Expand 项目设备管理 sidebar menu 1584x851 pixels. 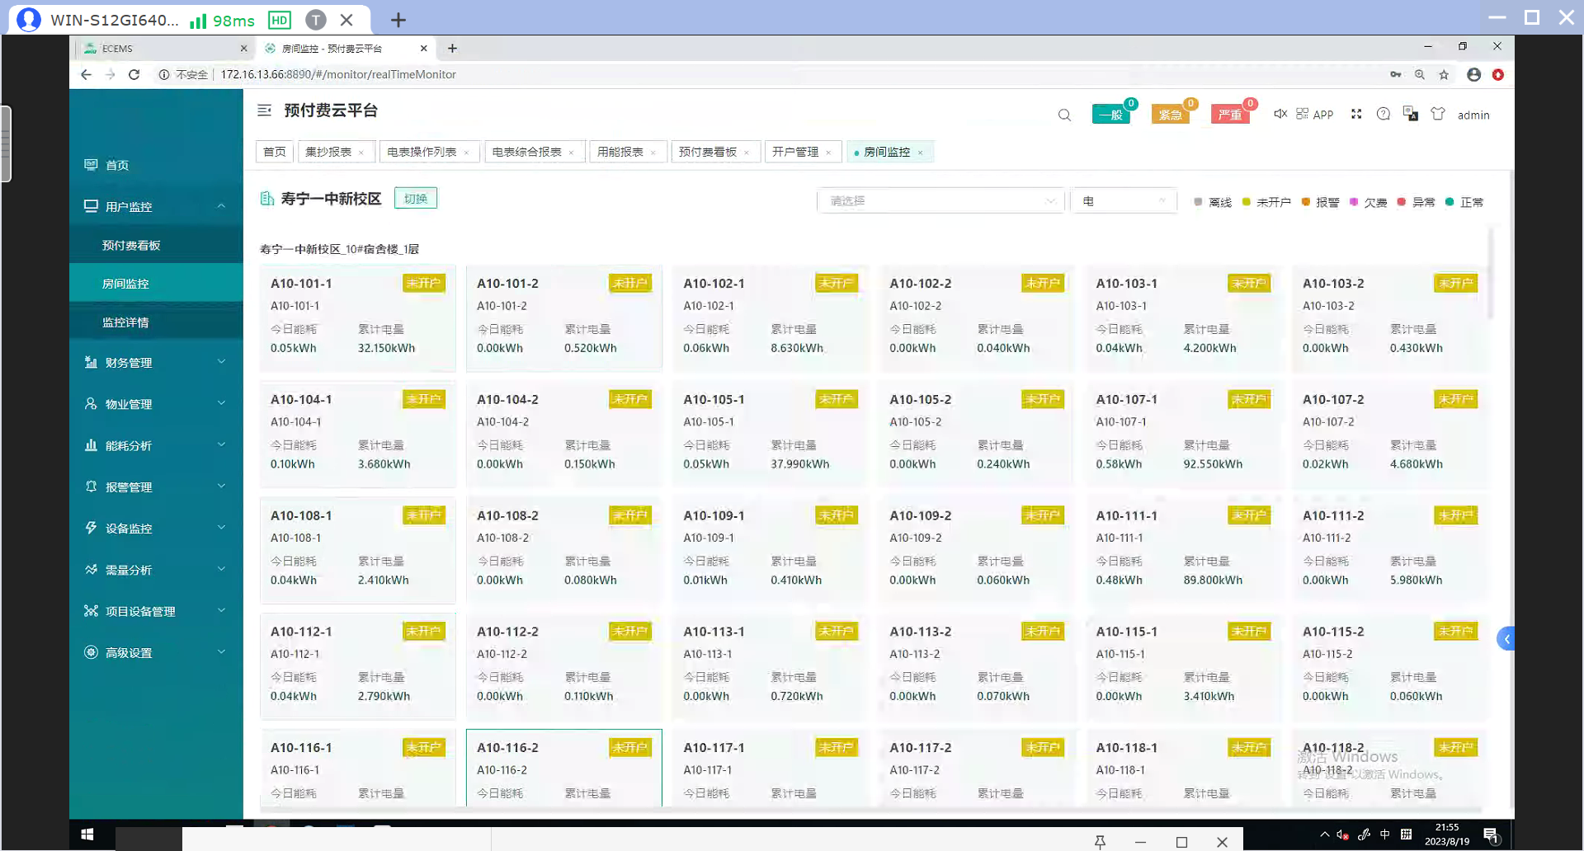(x=156, y=611)
